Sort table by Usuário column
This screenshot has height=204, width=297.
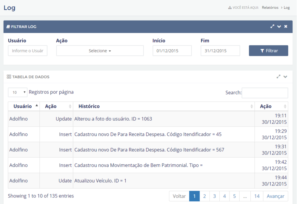point(24,106)
